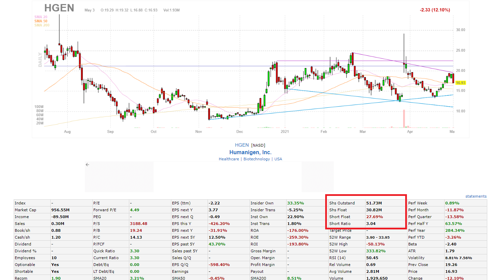The image size is (490, 280).
Task: Click the Perf Year value 284.34%
Action: click(x=455, y=230)
